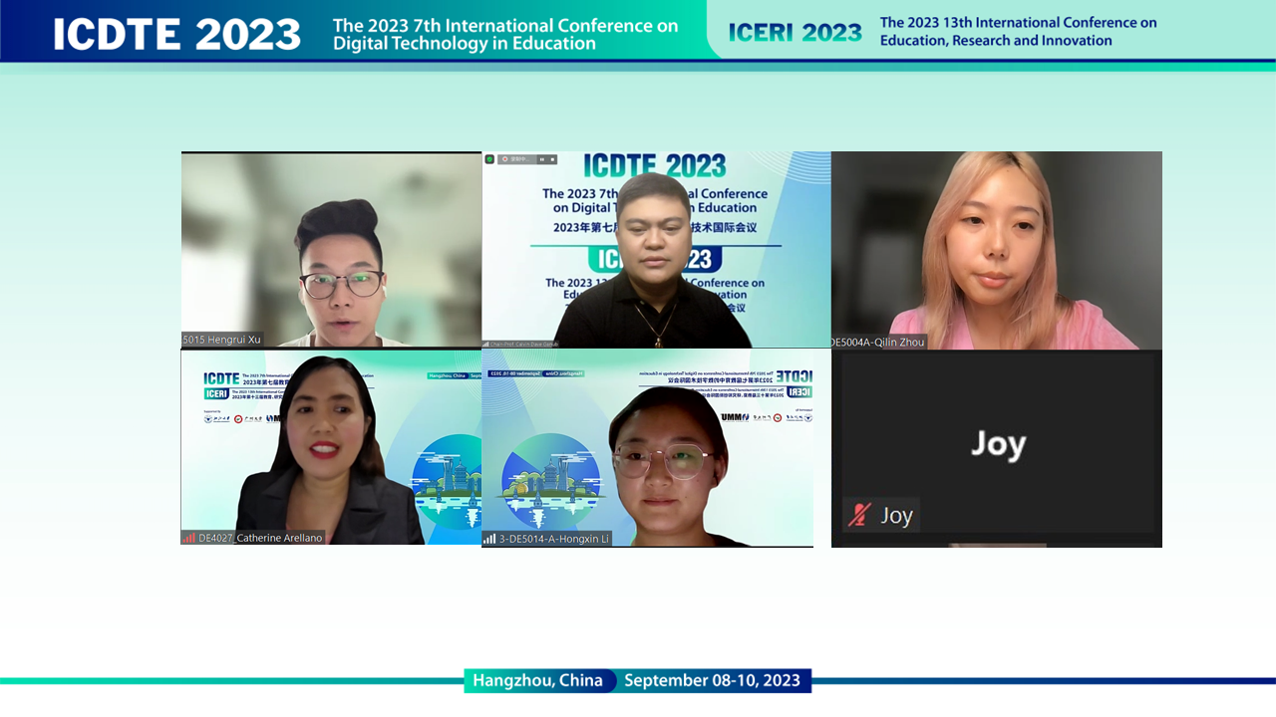Screen dimensions: 1276x717
Task: Click the ICERI 2023 banner logo
Action: tap(795, 32)
